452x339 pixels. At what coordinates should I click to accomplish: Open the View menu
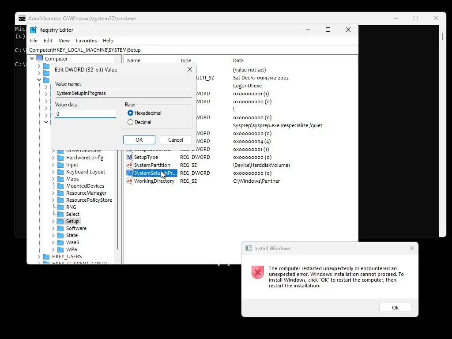pyautogui.click(x=64, y=41)
